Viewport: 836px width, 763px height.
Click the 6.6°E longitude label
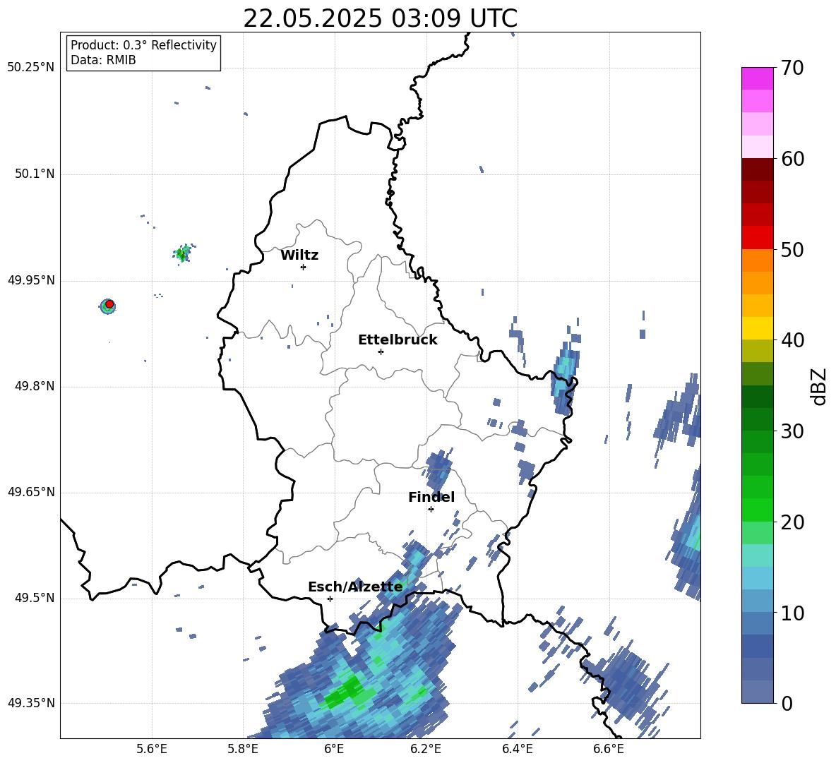609,750
